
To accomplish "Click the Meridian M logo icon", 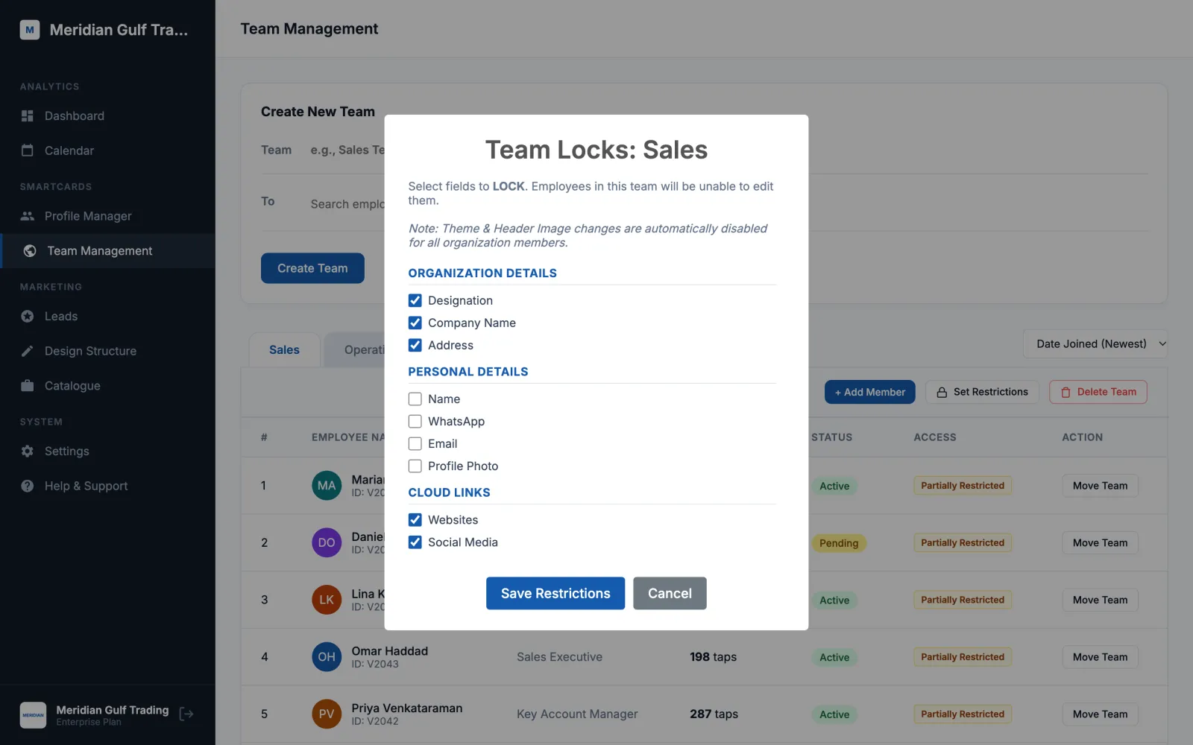I will click(x=30, y=30).
